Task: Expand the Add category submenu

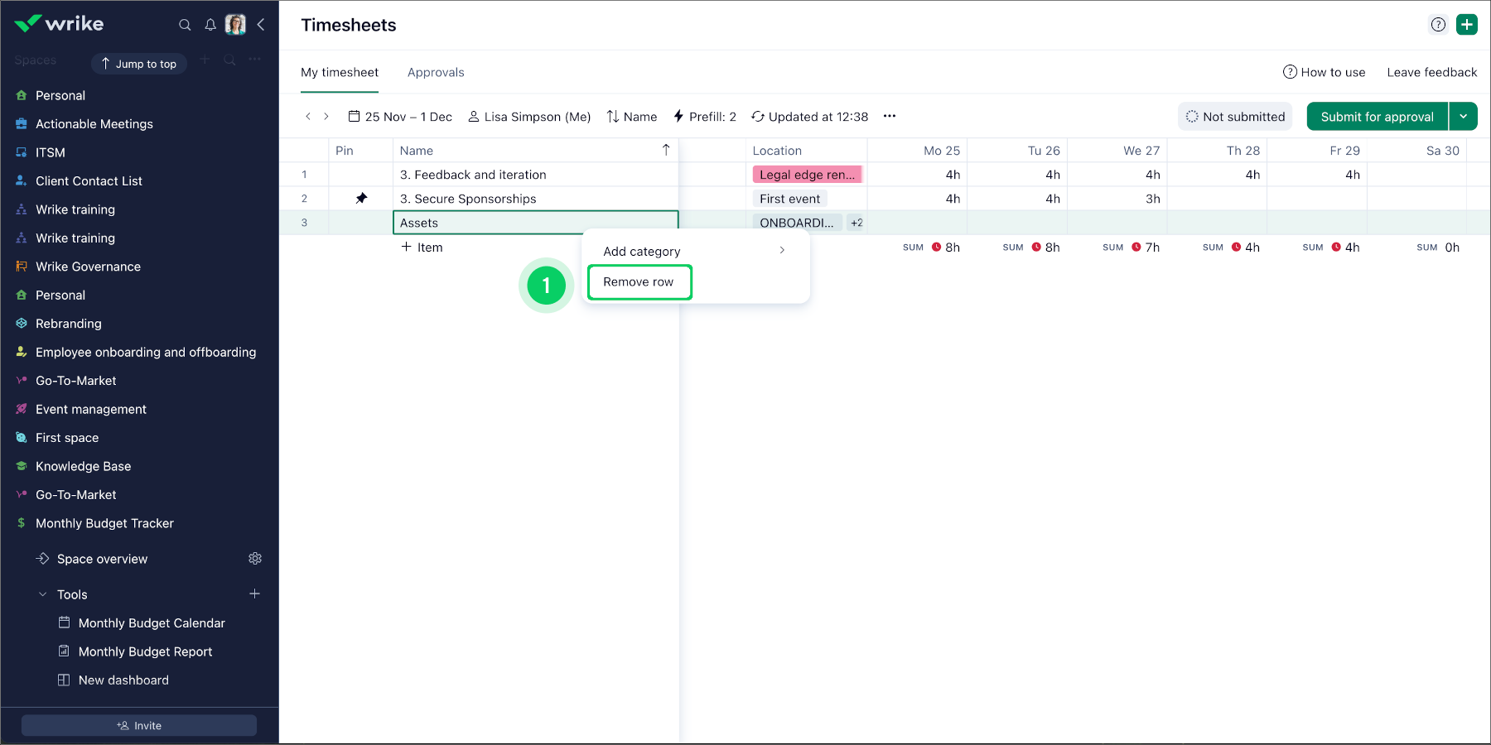Action: tap(781, 250)
